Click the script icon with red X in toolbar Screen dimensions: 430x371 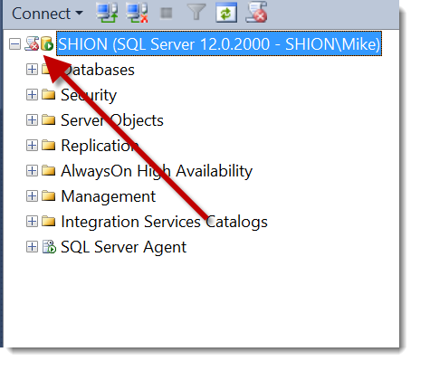(x=256, y=12)
